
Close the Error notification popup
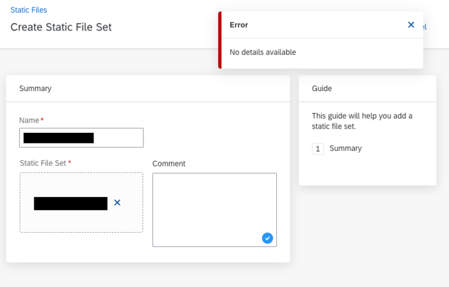[411, 25]
